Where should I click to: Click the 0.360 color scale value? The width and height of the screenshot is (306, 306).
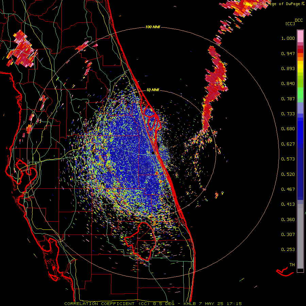click(288, 220)
